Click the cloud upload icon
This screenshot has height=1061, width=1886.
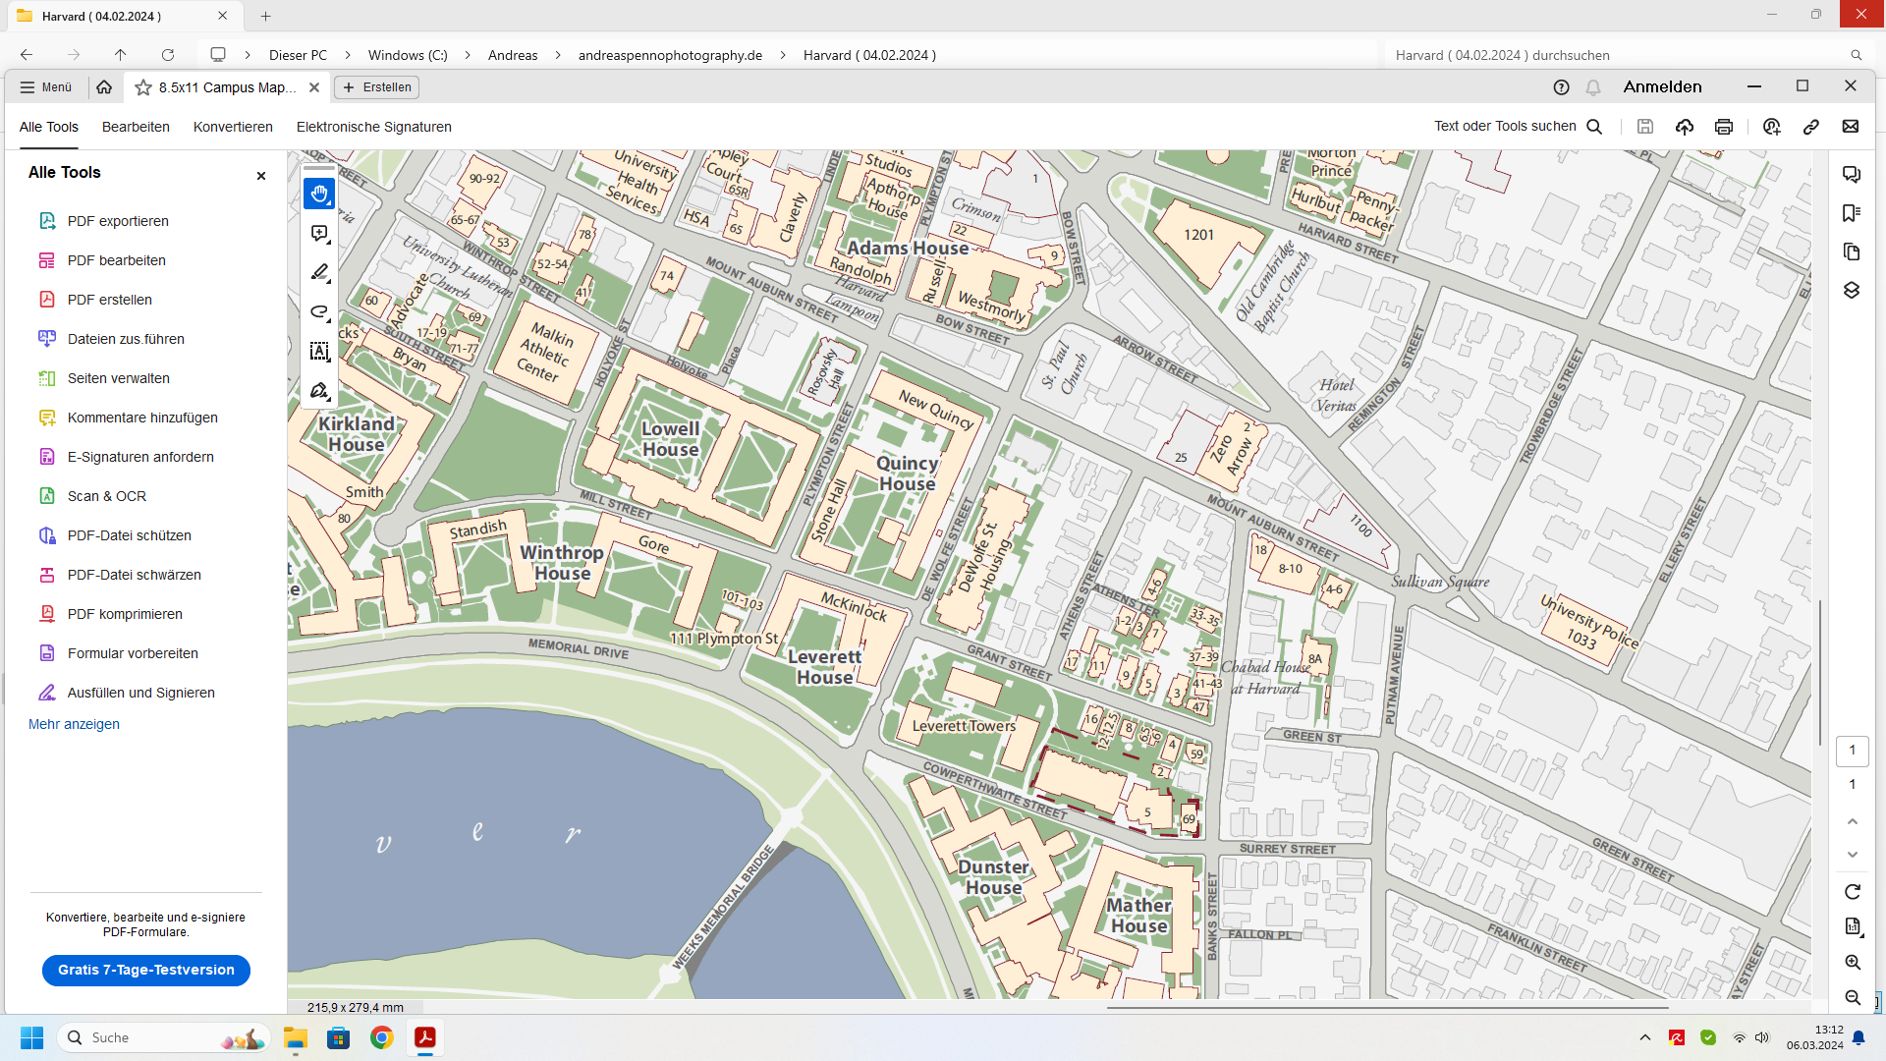pos(1685,126)
